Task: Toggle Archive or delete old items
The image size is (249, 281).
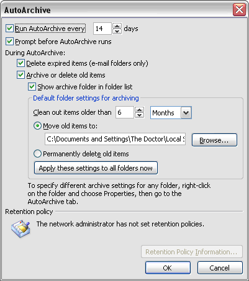Action: [20, 75]
